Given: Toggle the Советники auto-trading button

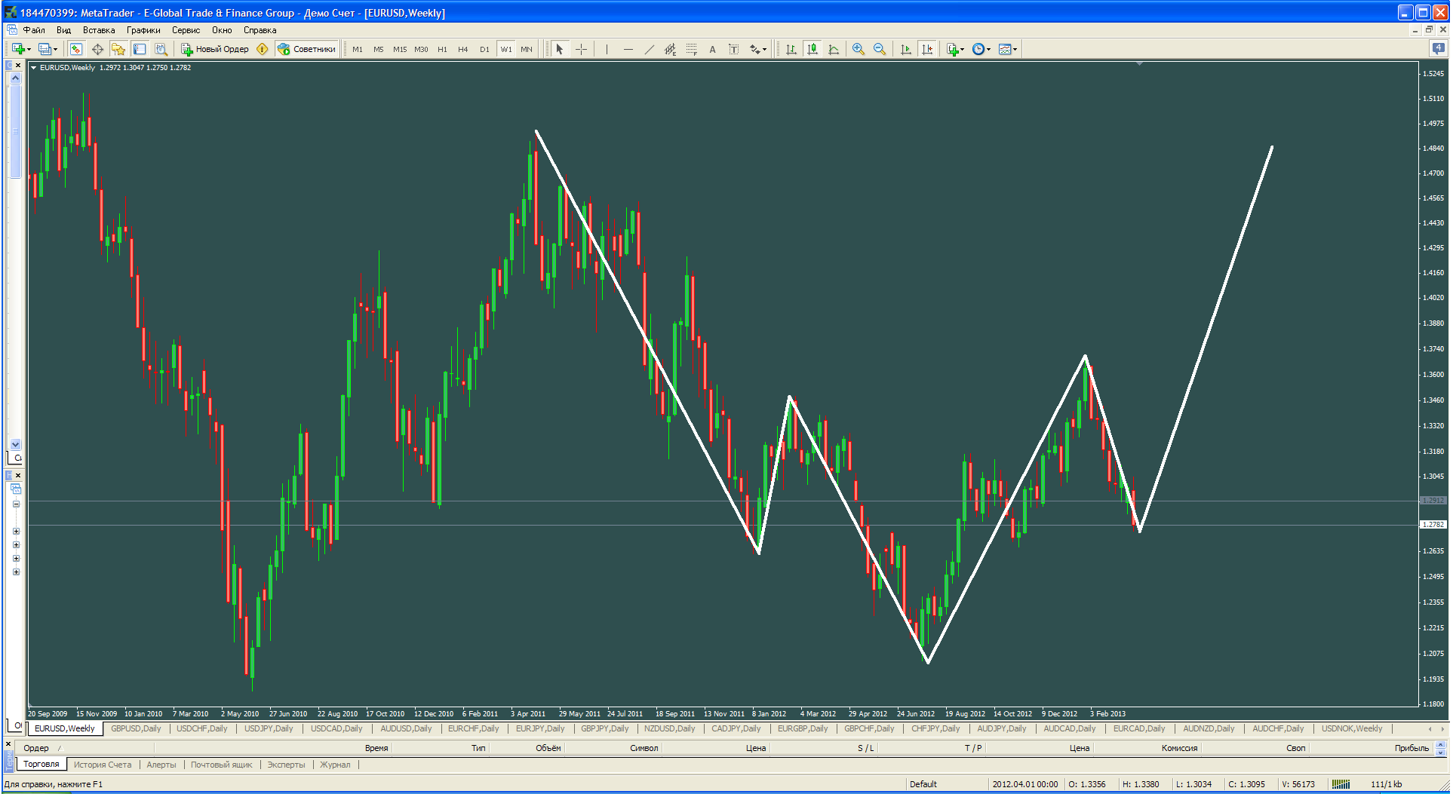Looking at the screenshot, I should (306, 49).
